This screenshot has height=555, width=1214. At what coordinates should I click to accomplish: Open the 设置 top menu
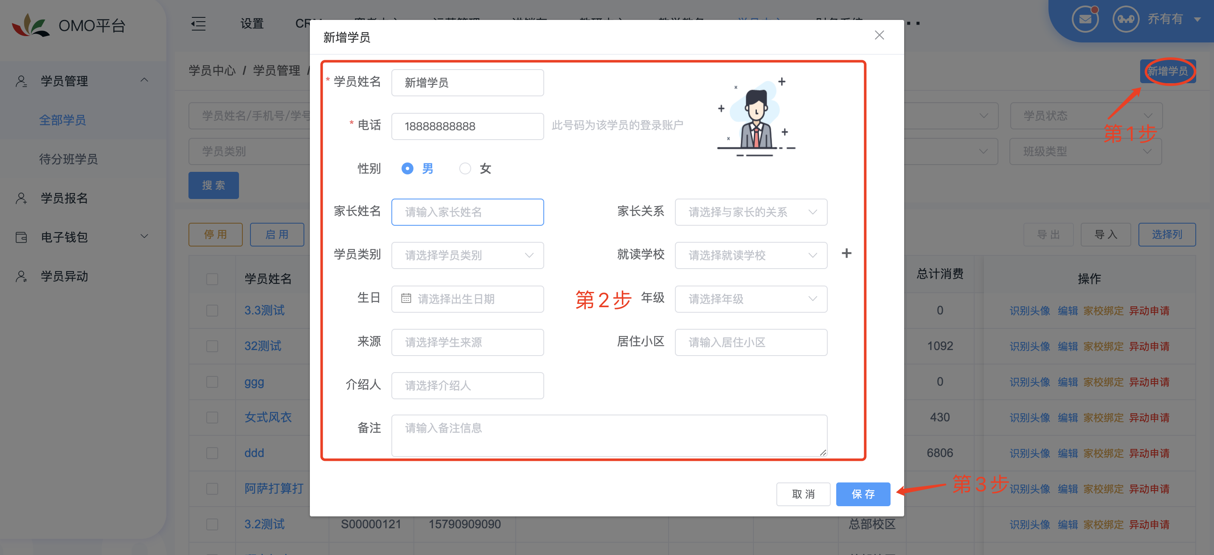252,24
